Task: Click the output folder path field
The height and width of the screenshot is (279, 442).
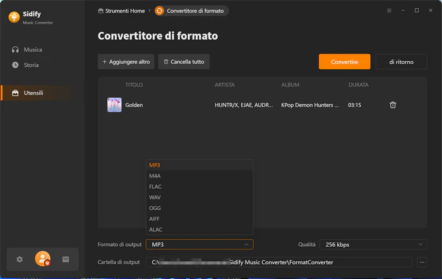Action: [x=279, y=262]
